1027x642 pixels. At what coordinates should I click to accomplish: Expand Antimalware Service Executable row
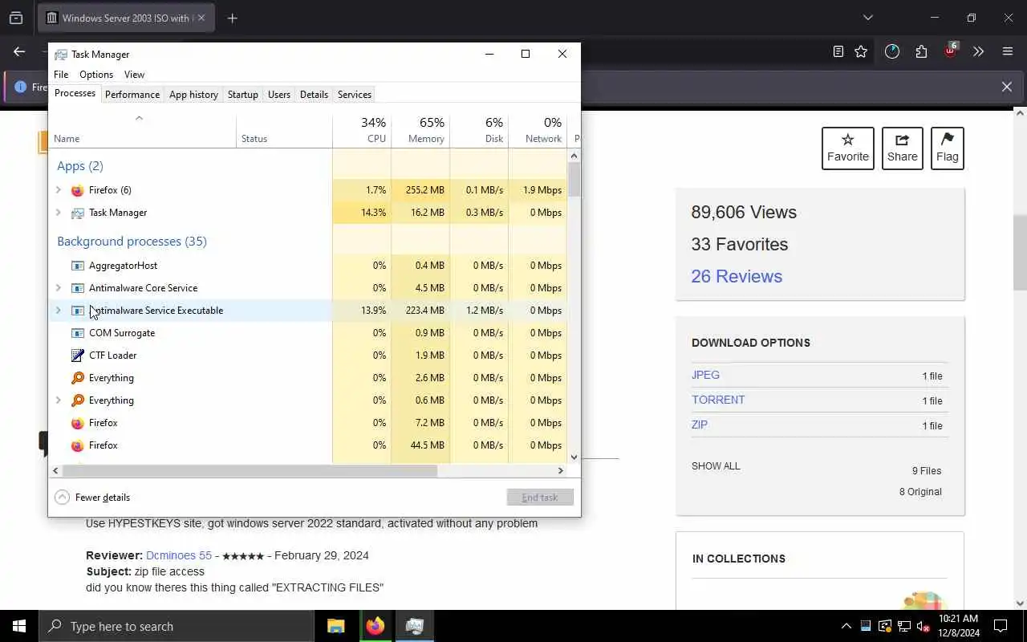(58, 311)
